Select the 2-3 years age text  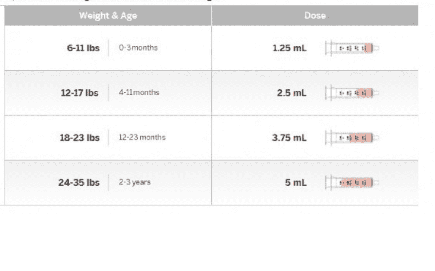[x=135, y=182]
